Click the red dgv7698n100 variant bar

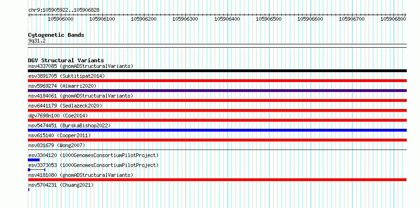pos(217,120)
